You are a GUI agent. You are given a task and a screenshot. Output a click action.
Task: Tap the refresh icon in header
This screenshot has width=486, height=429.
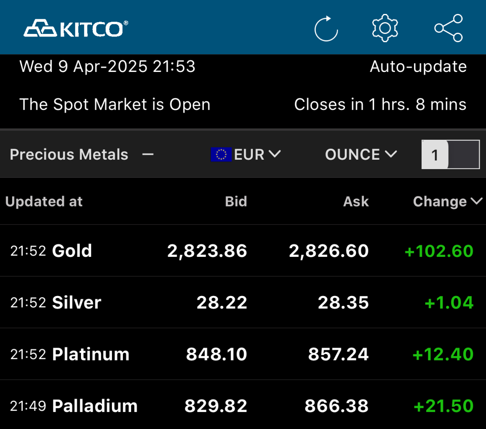[326, 29]
